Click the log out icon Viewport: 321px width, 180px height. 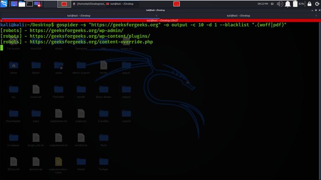pyautogui.click(x=317, y=4)
